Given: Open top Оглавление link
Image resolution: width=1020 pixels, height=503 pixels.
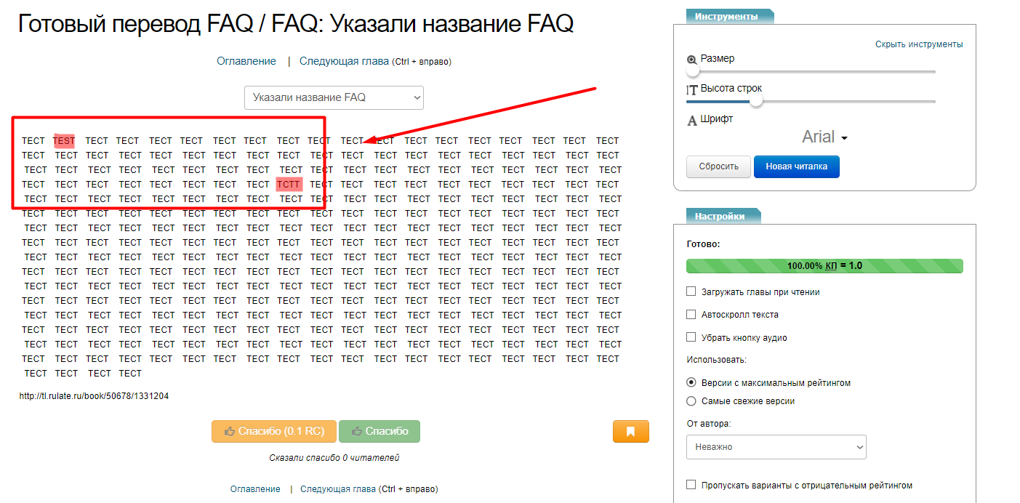Looking at the screenshot, I should point(246,61).
